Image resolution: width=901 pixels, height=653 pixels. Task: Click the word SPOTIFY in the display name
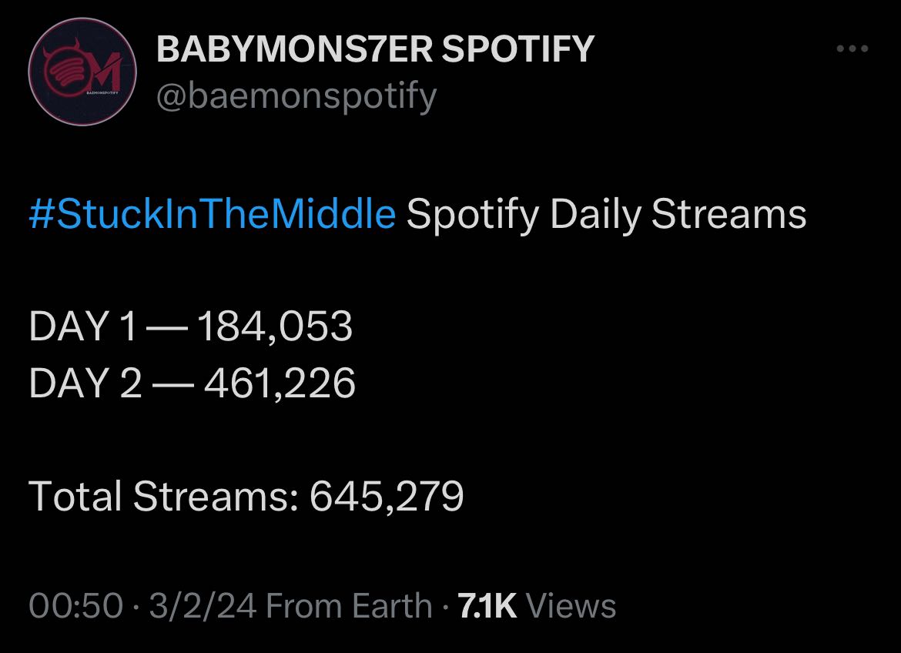tap(517, 49)
